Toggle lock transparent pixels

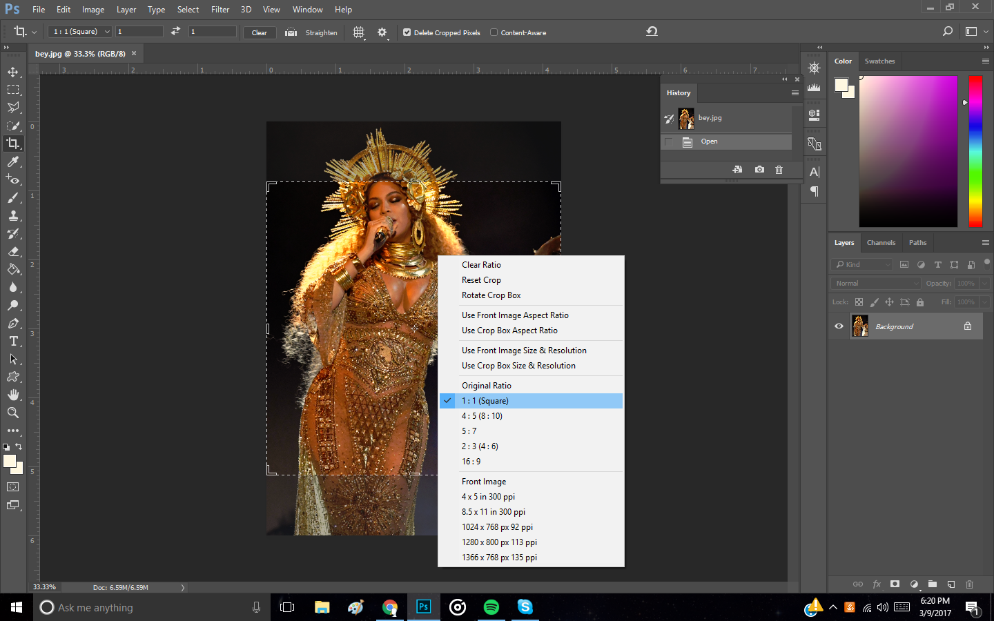pyautogui.click(x=859, y=302)
